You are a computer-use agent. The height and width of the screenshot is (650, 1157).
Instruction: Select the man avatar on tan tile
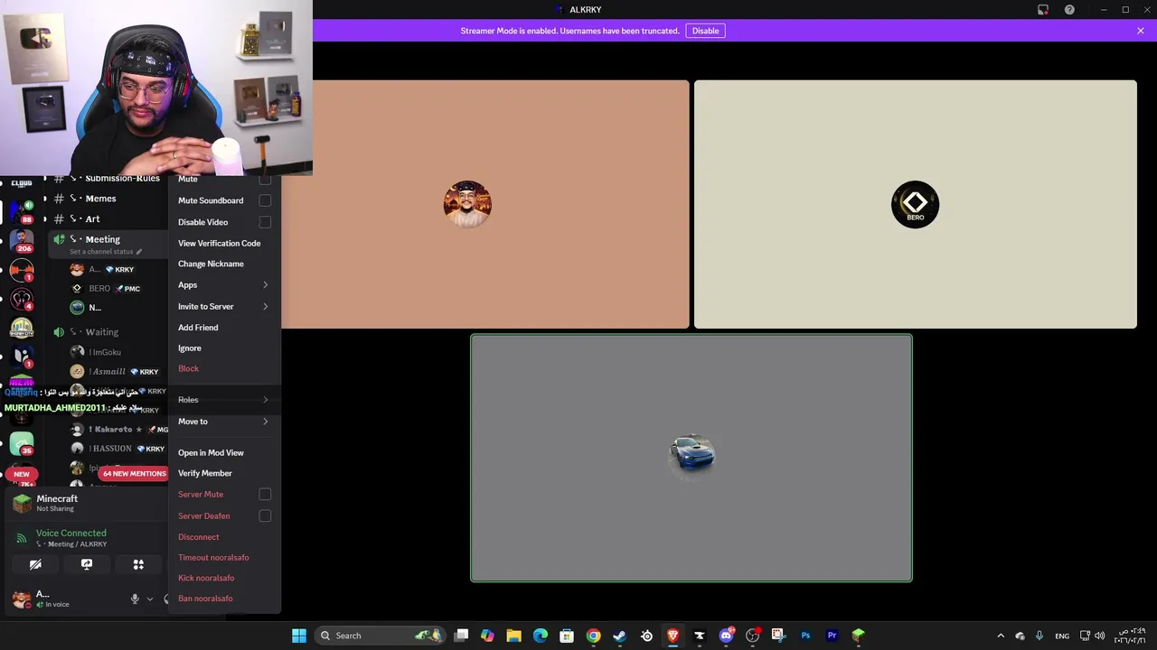coord(467,205)
